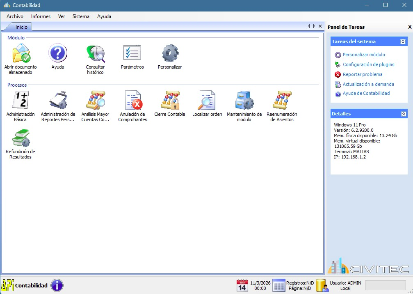Click the IP: 192.168.1.2 text

point(350,157)
